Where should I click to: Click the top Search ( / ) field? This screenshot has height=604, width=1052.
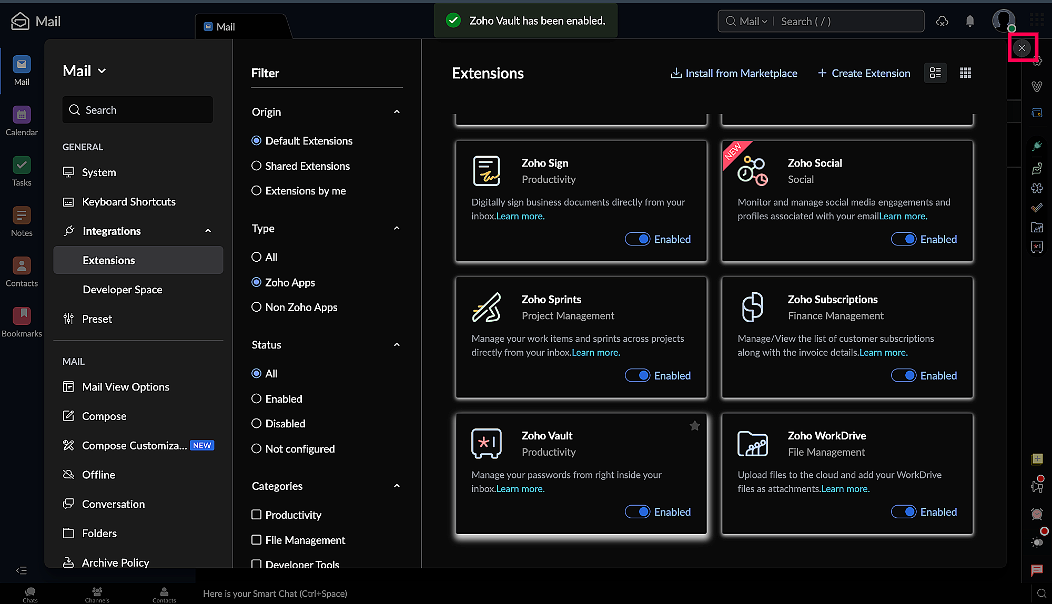(x=849, y=21)
